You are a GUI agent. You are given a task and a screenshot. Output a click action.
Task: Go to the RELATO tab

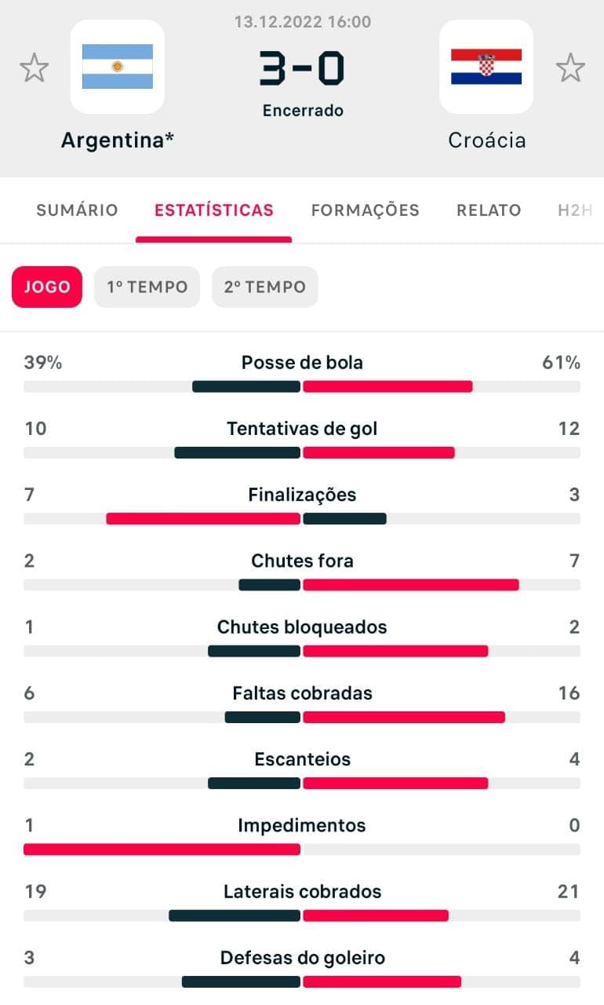[489, 210]
